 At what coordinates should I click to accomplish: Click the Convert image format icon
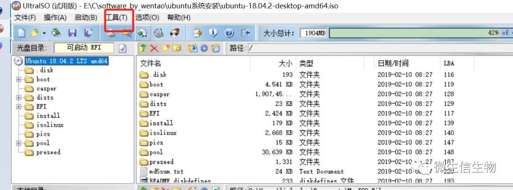[128, 34]
